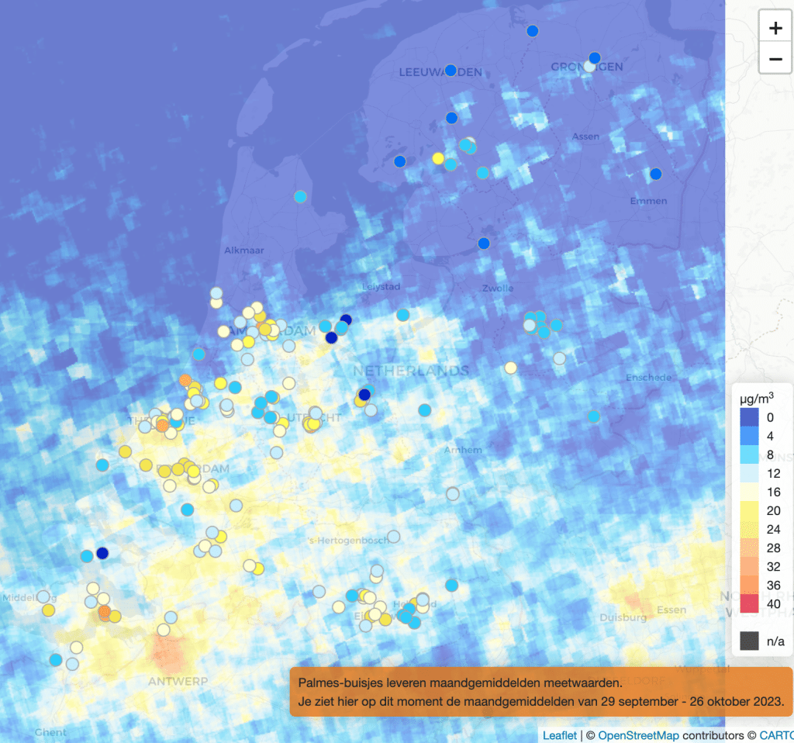The height and width of the screenshot is (743, 794).
Task: Click the blue marker north of Zwolle
Action: (x=484, y=244)
